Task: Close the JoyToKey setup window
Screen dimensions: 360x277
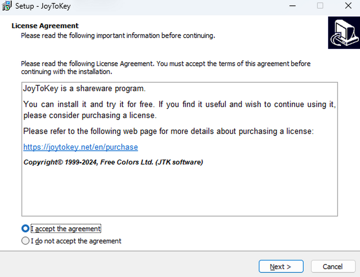Action: [x=348, y=6]
